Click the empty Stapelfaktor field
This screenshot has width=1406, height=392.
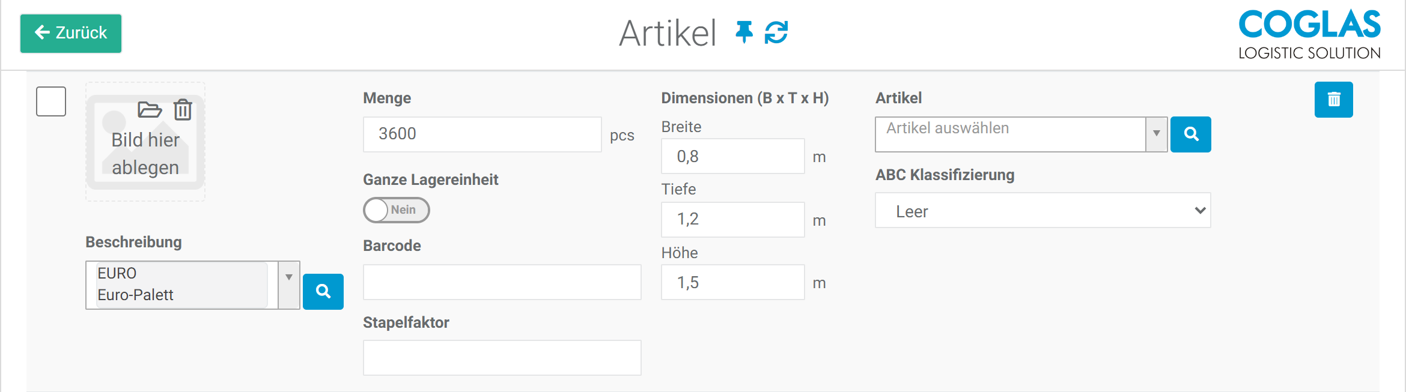(x=502, y=357)
